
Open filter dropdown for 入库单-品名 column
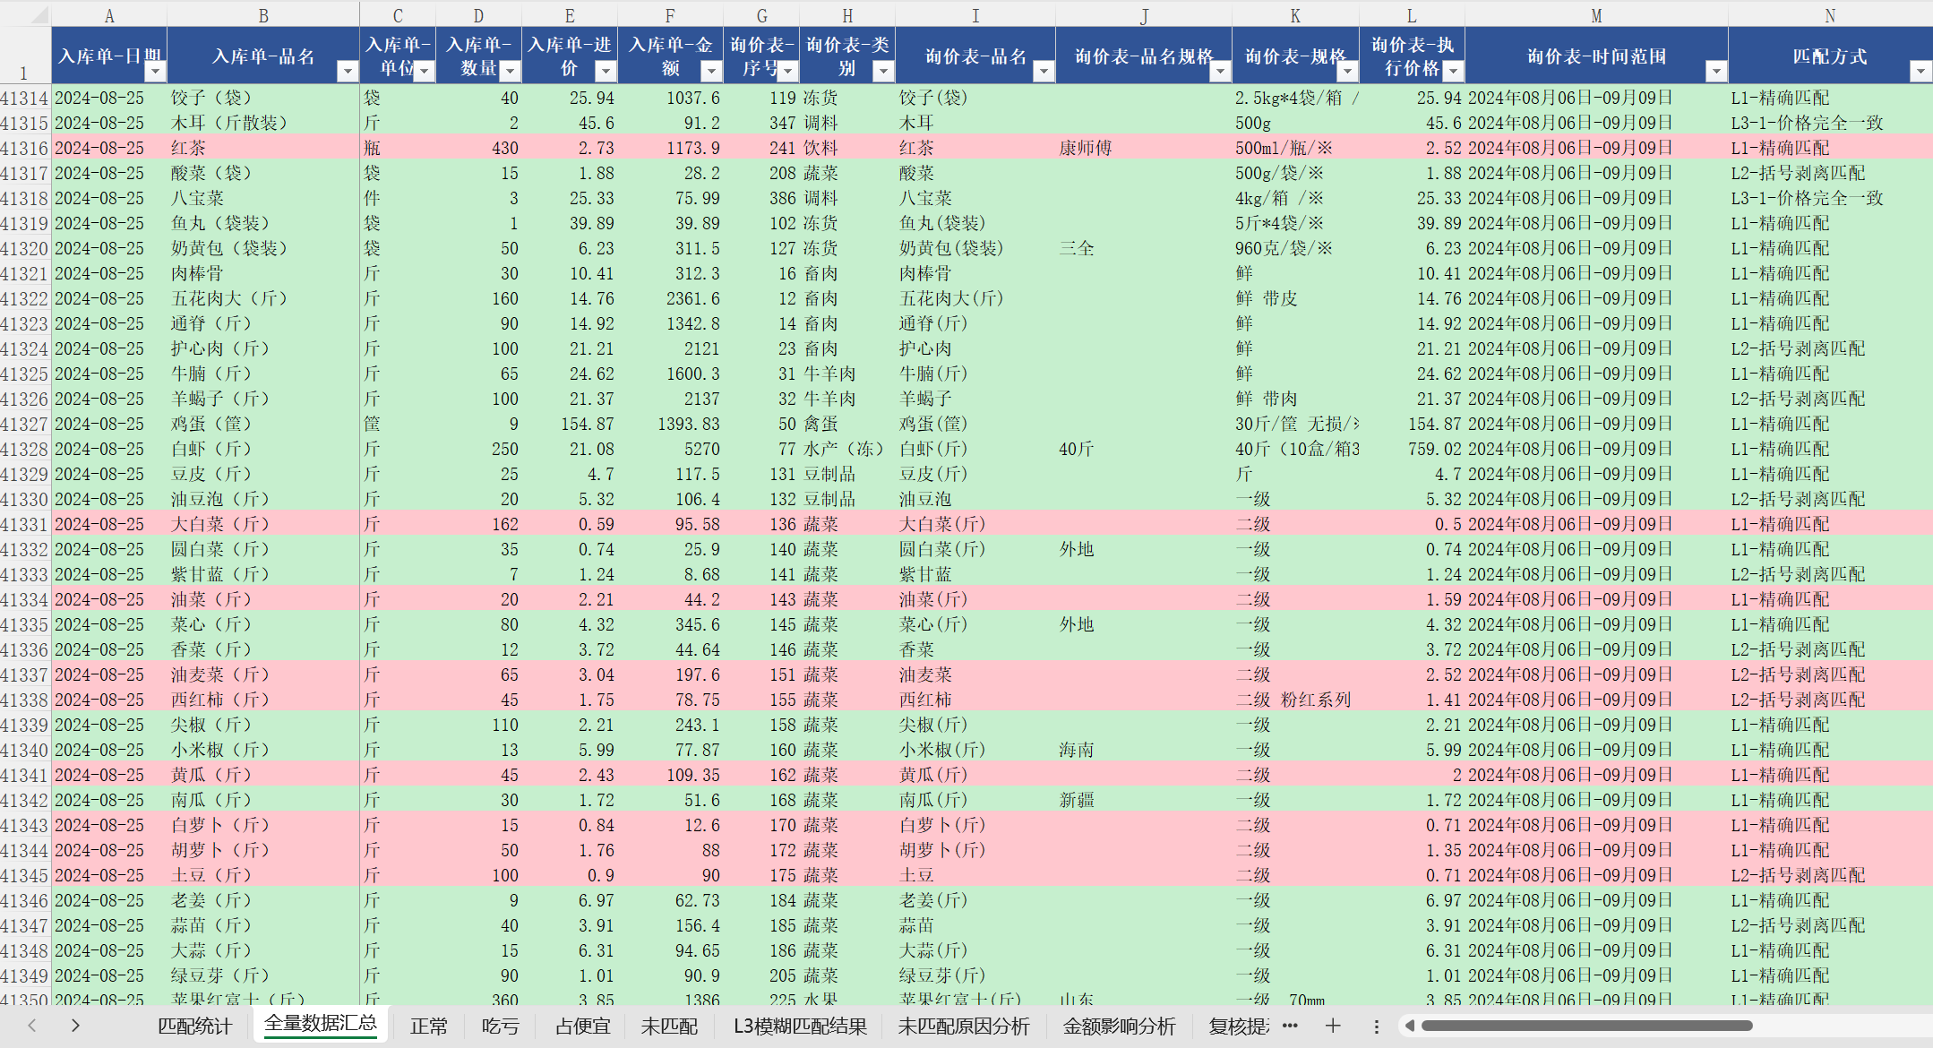[x=348, y=71]
